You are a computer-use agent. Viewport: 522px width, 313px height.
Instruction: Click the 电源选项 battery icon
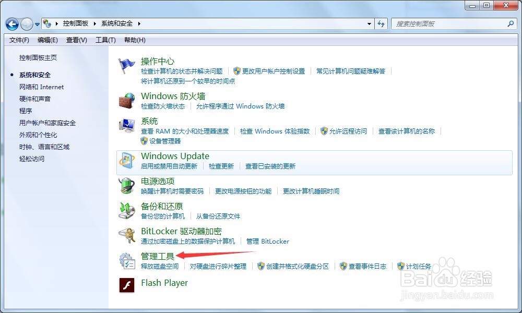[126, 186]
